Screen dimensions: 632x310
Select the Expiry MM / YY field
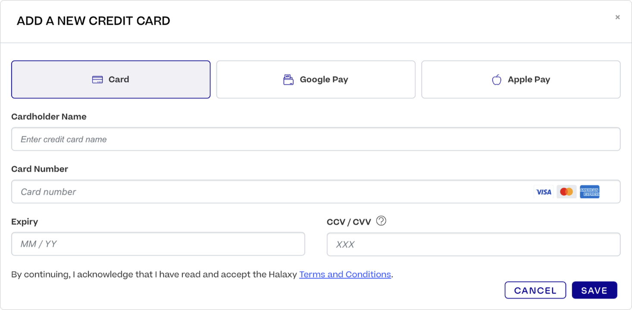[158, 244]
